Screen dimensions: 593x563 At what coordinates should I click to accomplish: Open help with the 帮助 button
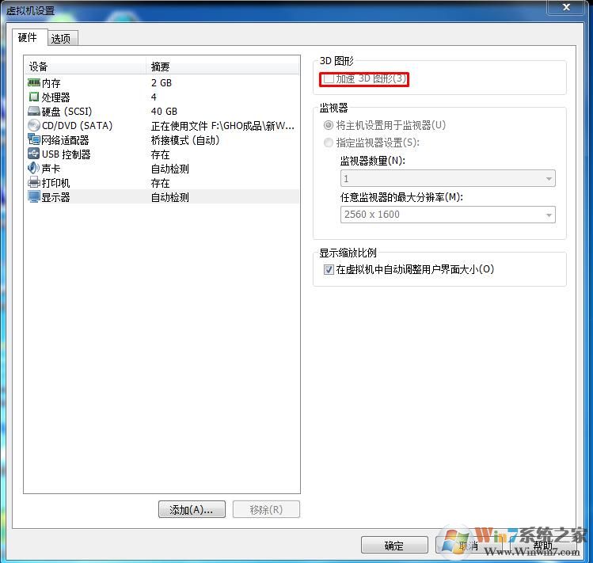click(x=542, y=546)
